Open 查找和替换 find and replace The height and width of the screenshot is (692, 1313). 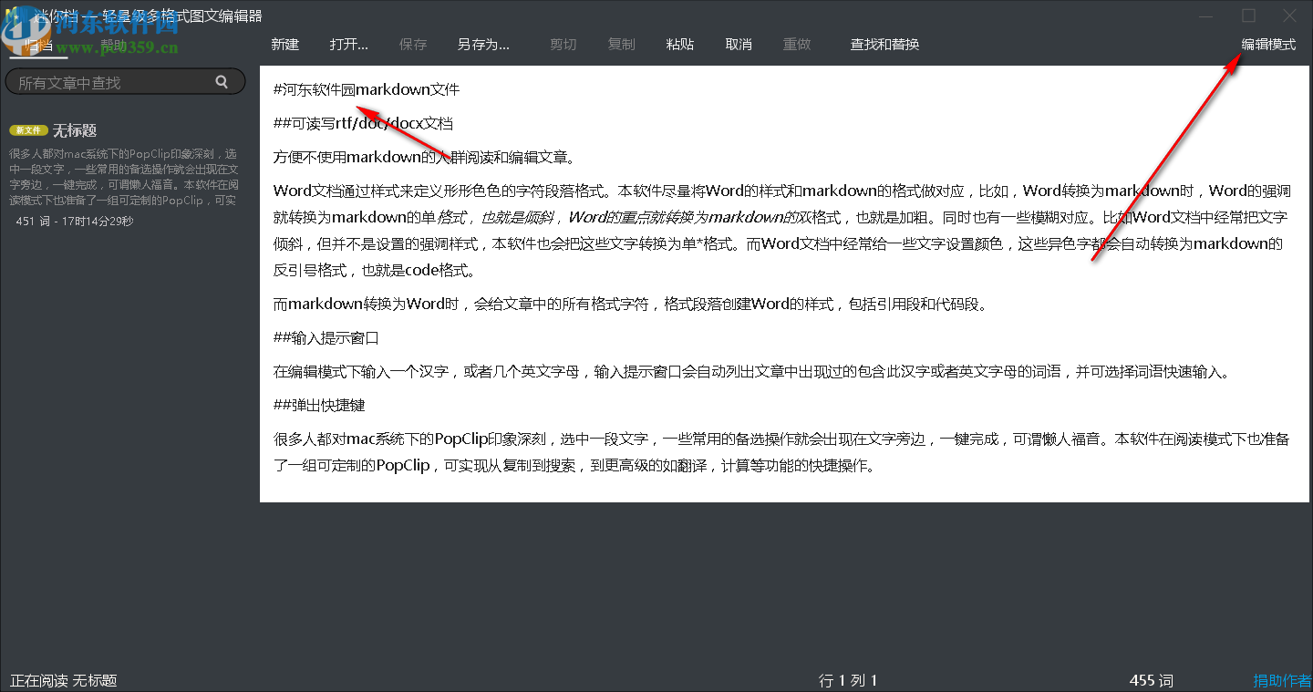(884, 44)
